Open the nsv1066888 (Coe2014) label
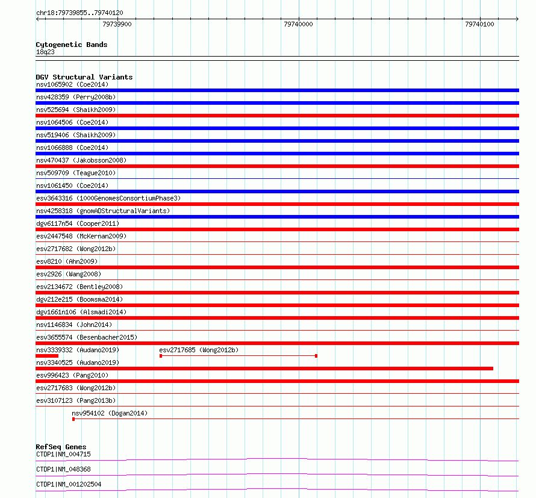536x498 pixels. tap(72, 148)
